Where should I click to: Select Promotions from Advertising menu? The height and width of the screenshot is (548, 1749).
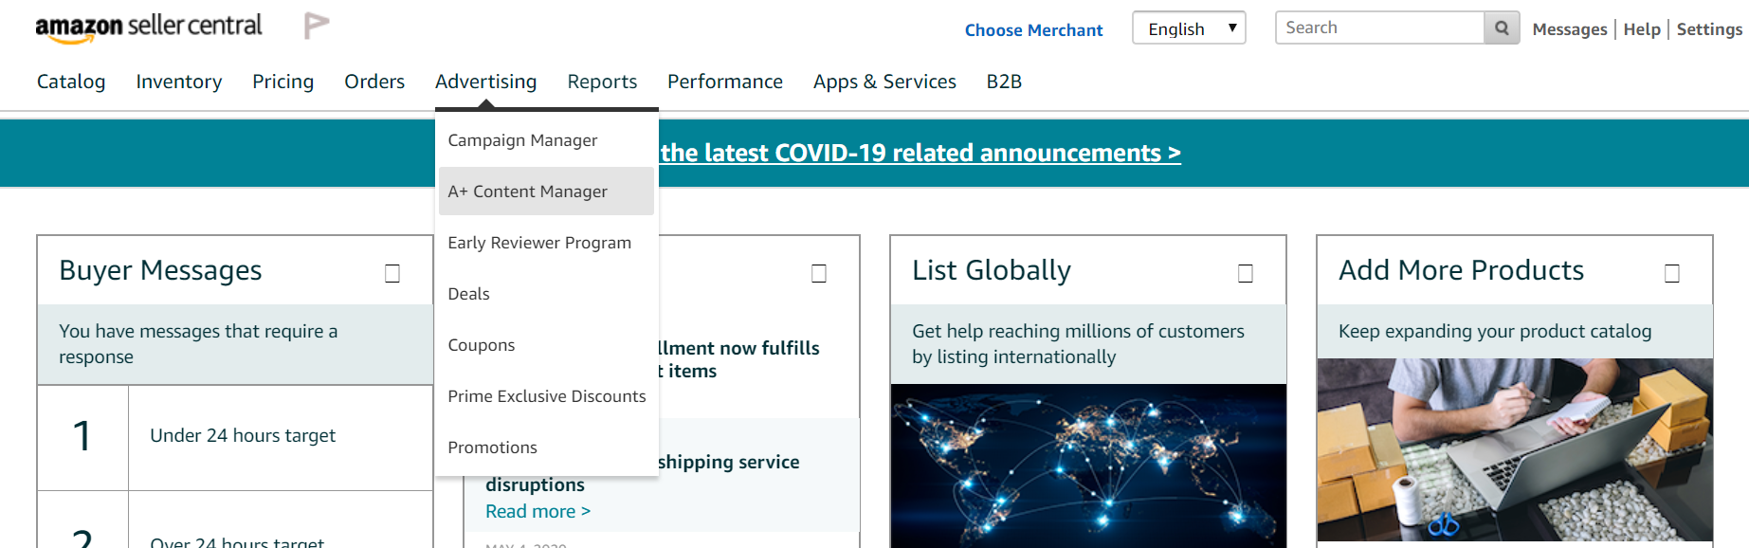coord(546,448)
